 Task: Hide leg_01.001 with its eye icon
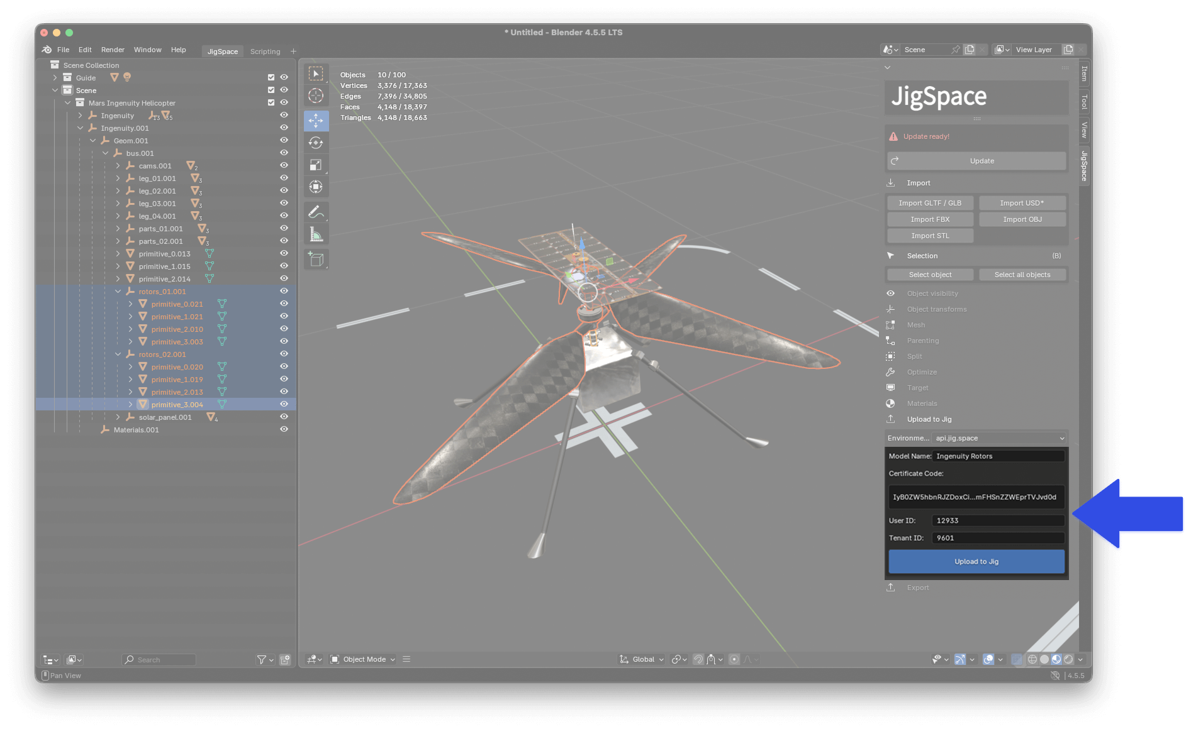(x=284, y=178)
